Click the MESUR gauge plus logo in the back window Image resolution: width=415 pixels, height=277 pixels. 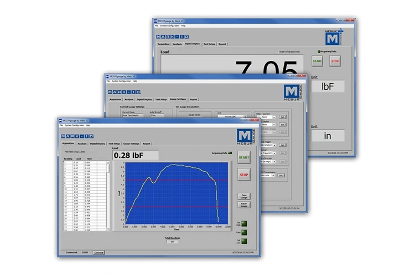pos(334,37)
